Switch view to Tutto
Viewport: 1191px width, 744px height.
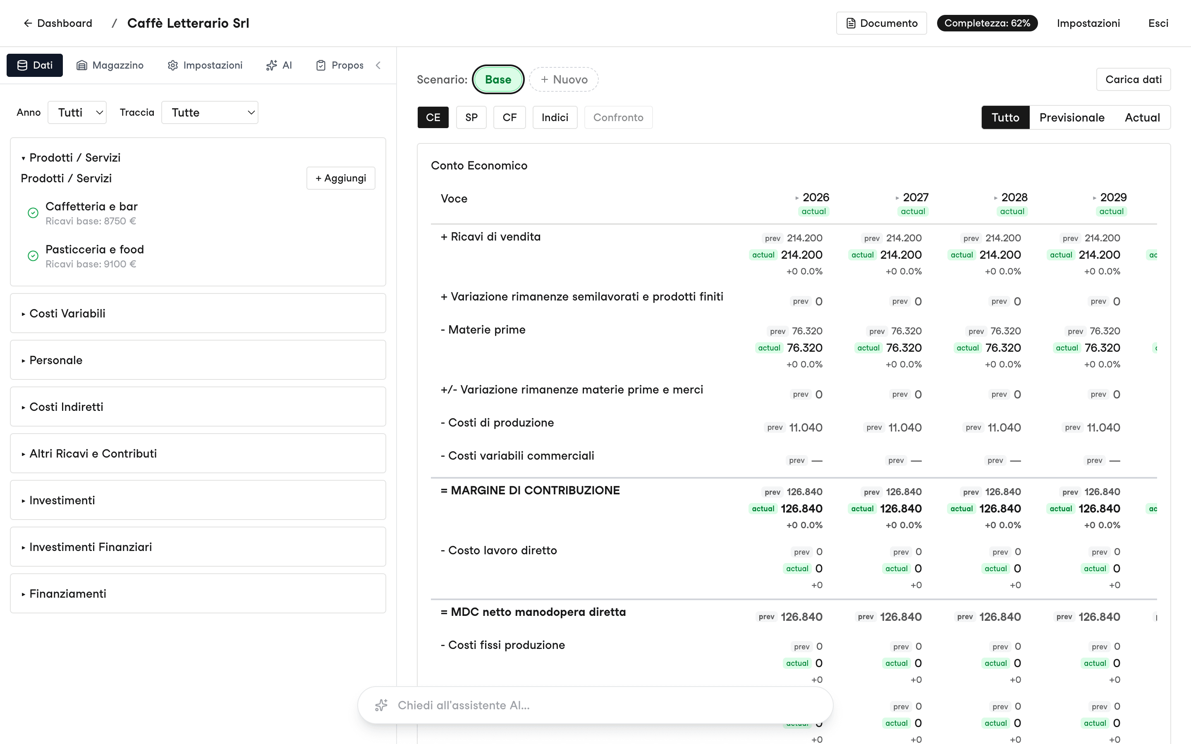click(x=1005, y=117)
